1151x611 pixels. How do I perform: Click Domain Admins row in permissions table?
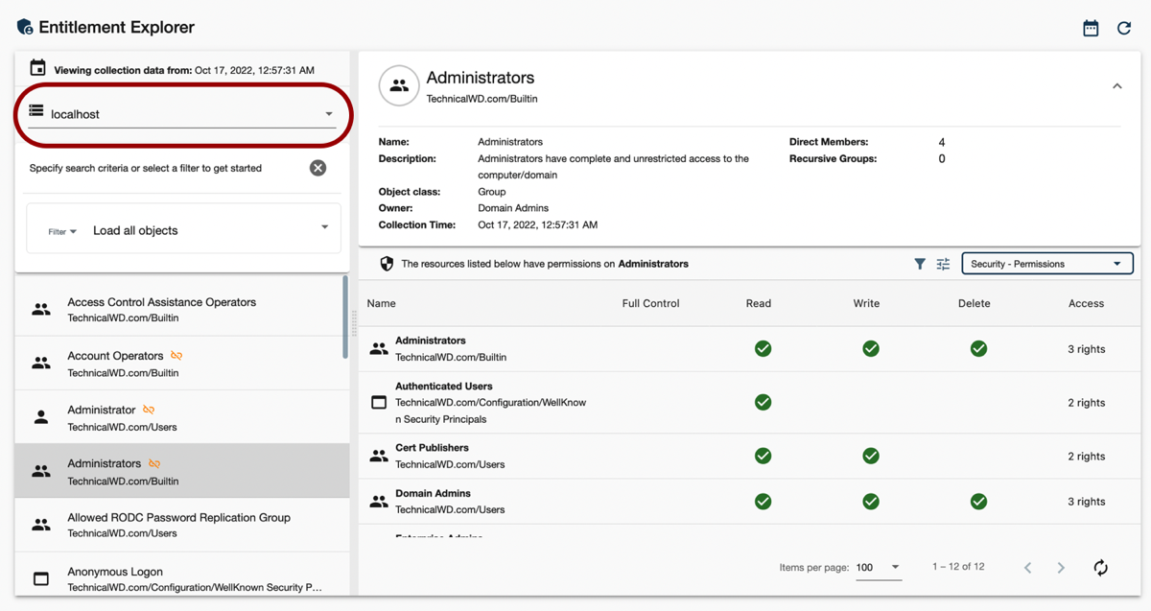click(x=433, y=502)
